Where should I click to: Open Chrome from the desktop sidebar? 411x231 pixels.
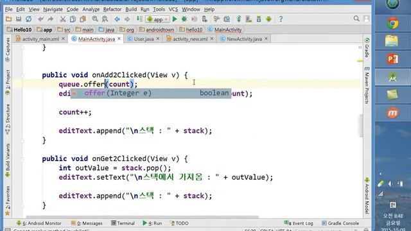point(392,24)
